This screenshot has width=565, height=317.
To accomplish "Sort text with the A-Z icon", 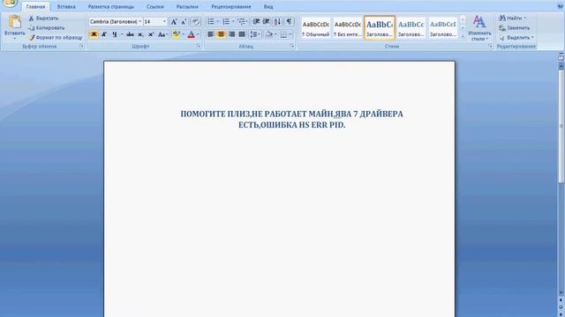I will click(277, 21).
